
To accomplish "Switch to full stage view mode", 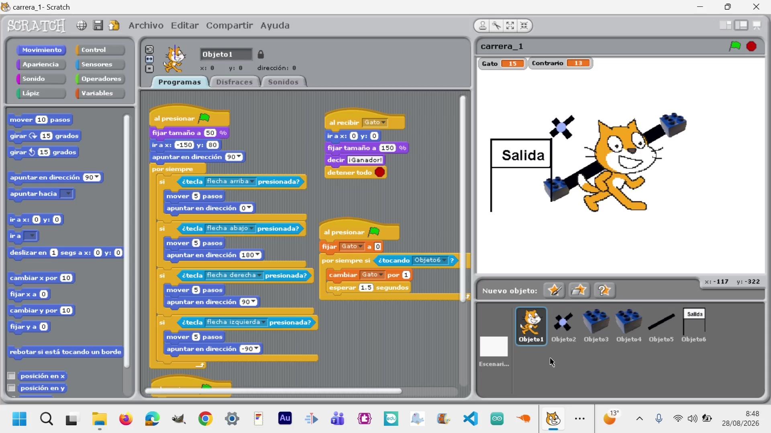I will (741, 25).
